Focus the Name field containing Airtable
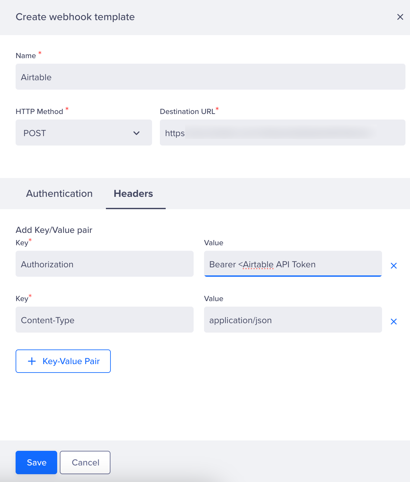410x482 pixels. tap(211, 77)
